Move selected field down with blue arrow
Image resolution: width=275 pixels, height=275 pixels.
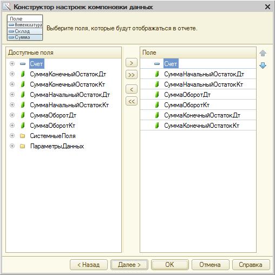(263, 66)
